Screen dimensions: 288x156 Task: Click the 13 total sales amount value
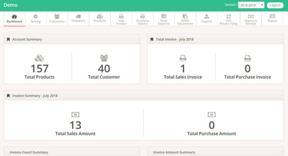pos(76,125)
